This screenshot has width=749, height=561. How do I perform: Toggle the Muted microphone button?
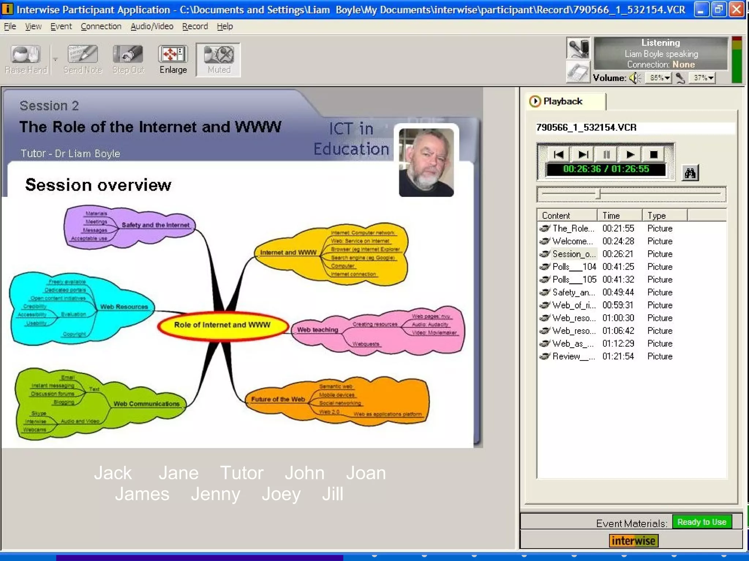[x=218, y=59]
